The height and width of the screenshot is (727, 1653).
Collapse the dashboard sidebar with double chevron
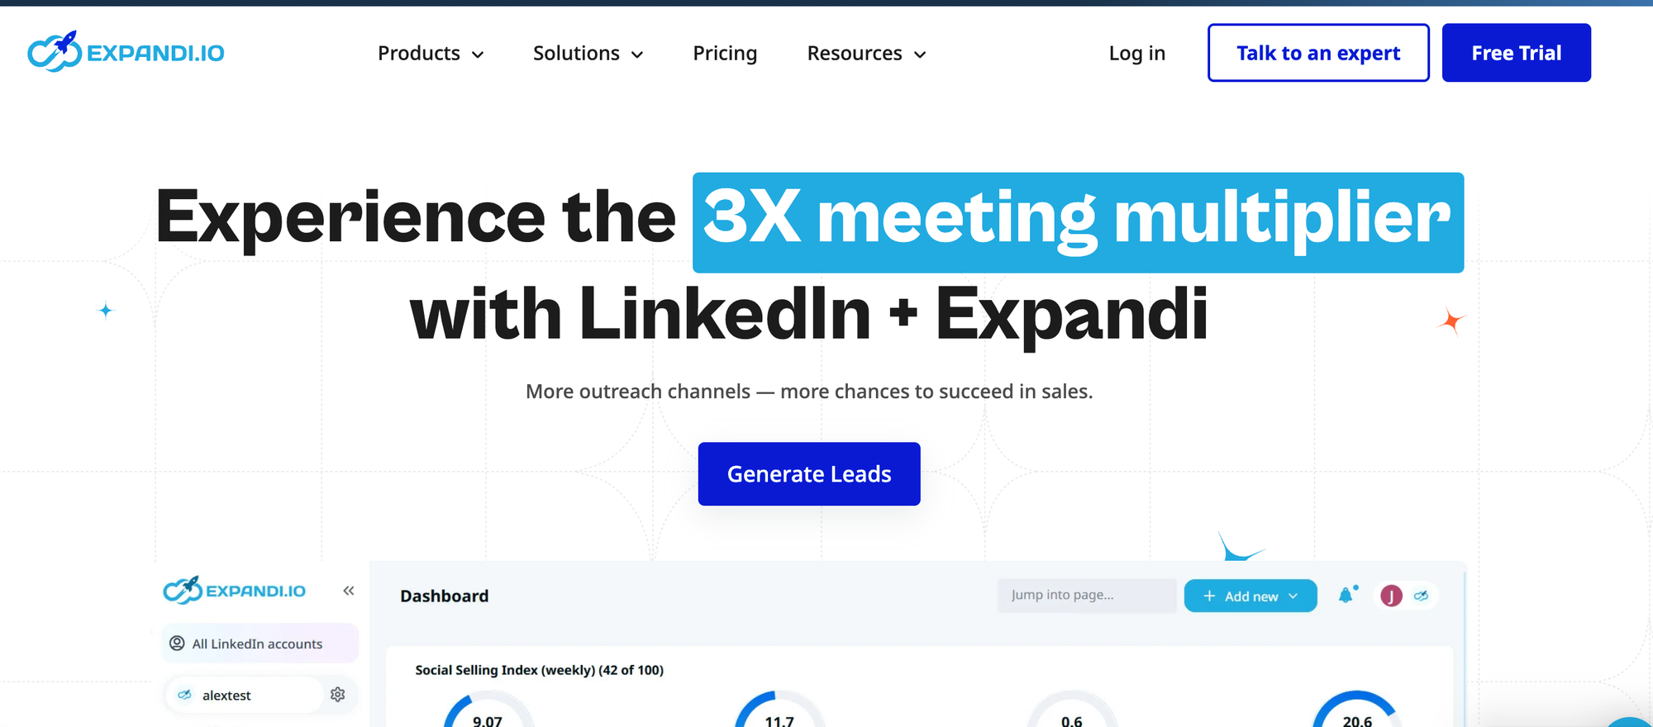[x=349, y=591]
